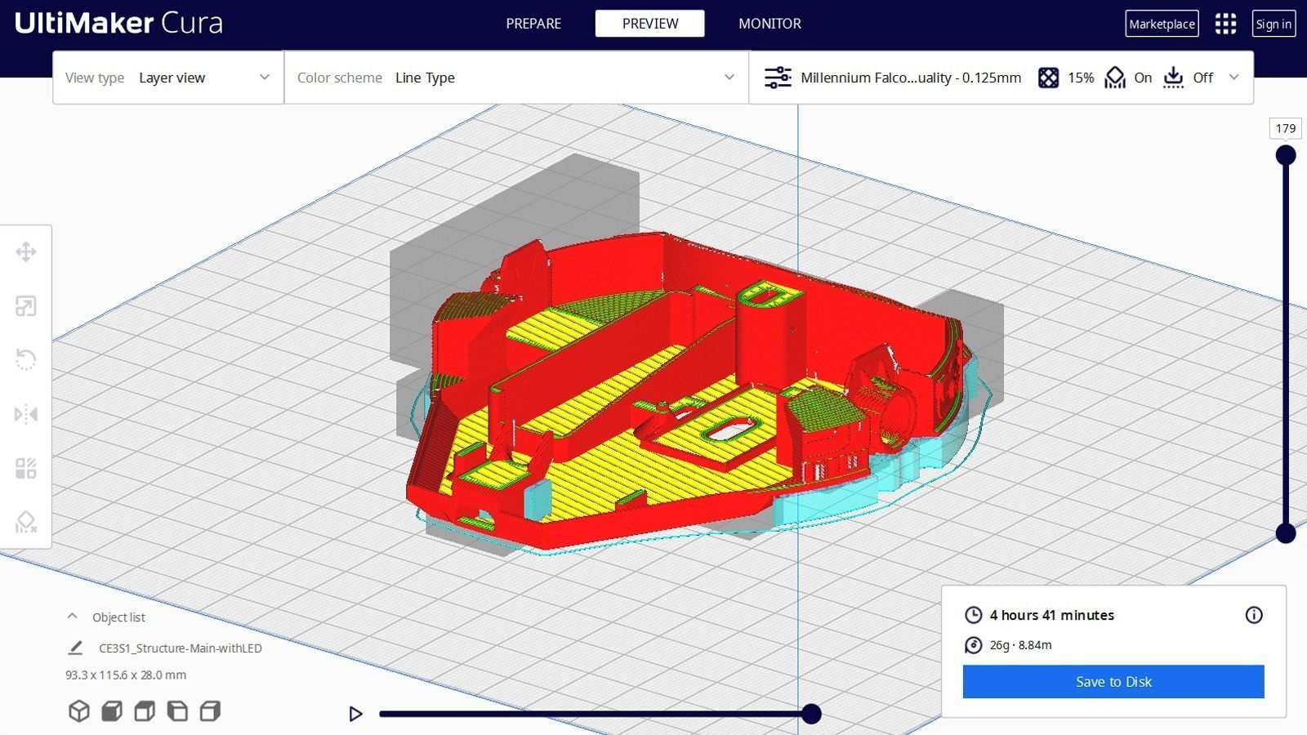Select the Move tool in left toolbar

[26, 252]
